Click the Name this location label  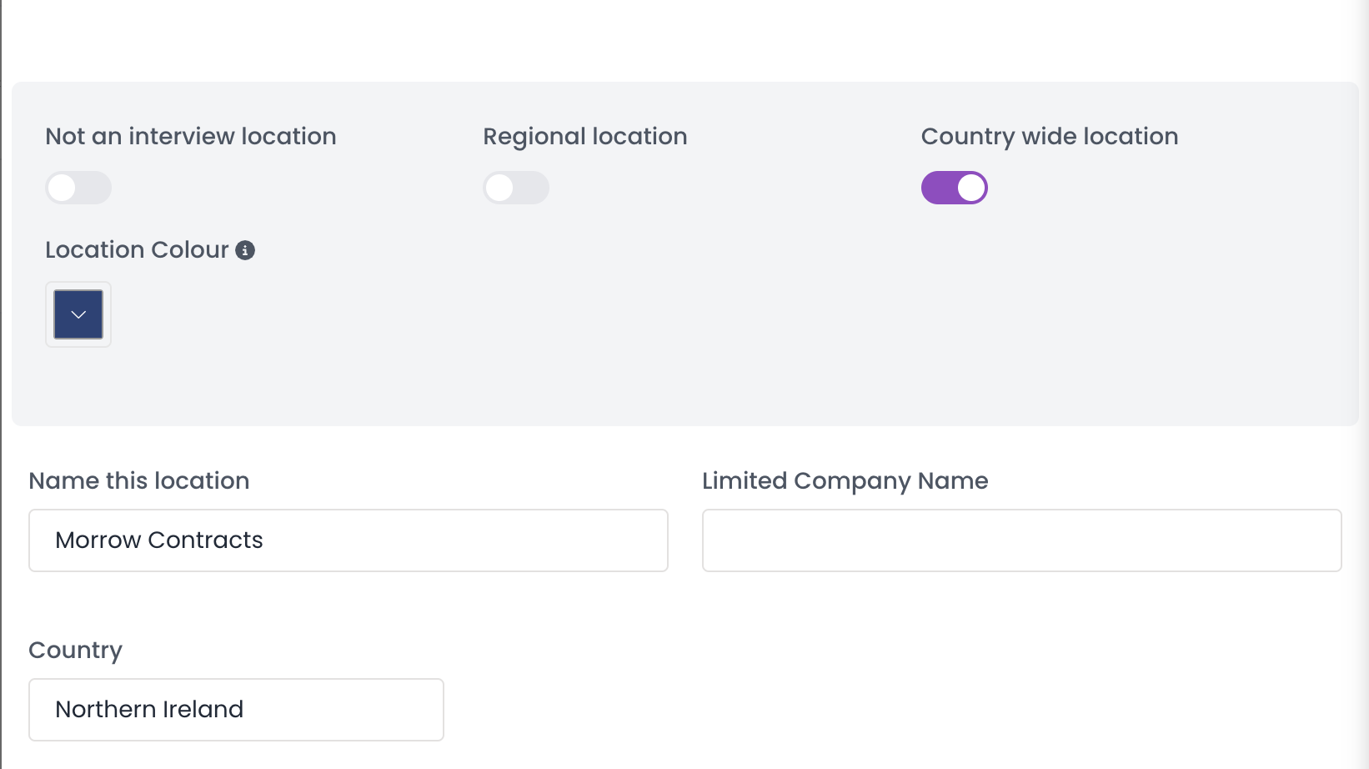(139, 480)
